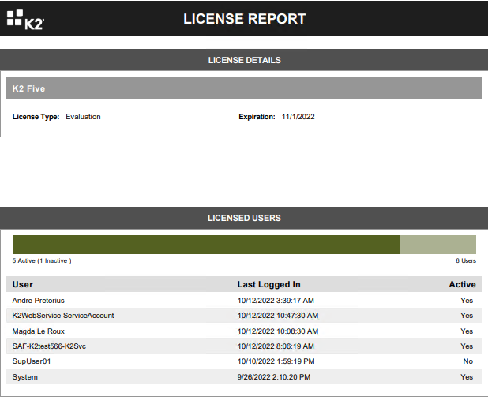Click the LICENSED USERS section header
The width and height of the screenshot is (488, 397).
244,218
